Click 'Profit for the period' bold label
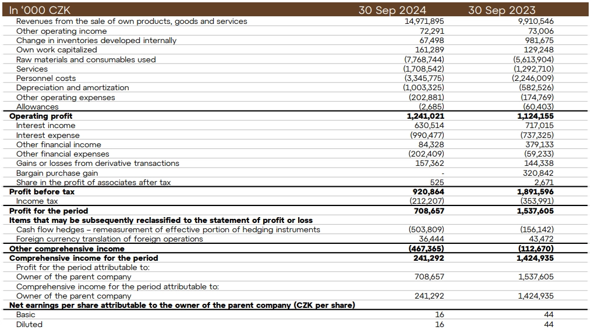 point(49,211)
